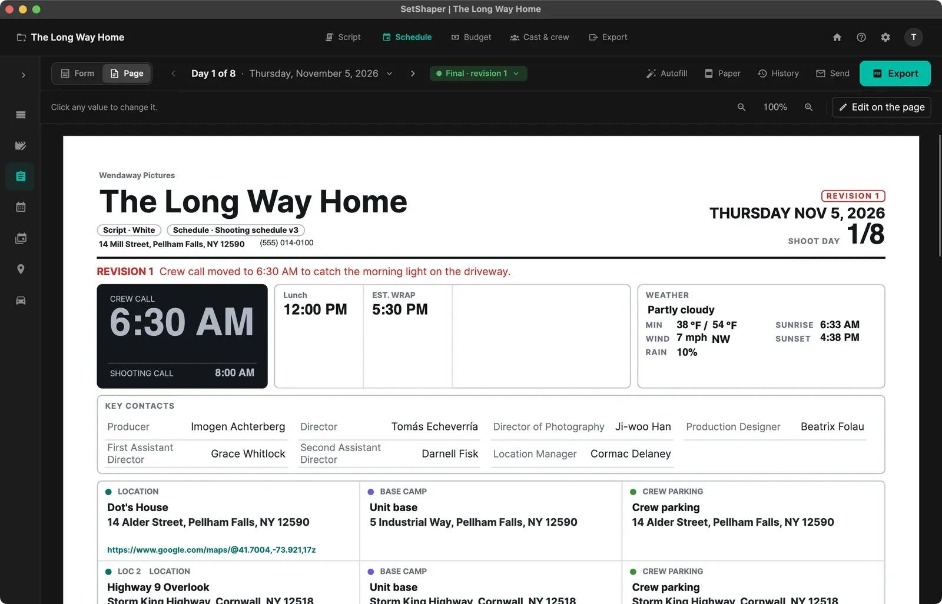The width and height of the screenshot is (942, 604).
Task: Select the call sheet clipboard sidebar icon
Action: [21, 176]
